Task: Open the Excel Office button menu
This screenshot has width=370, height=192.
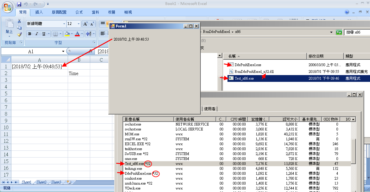Action: [8, 7]
